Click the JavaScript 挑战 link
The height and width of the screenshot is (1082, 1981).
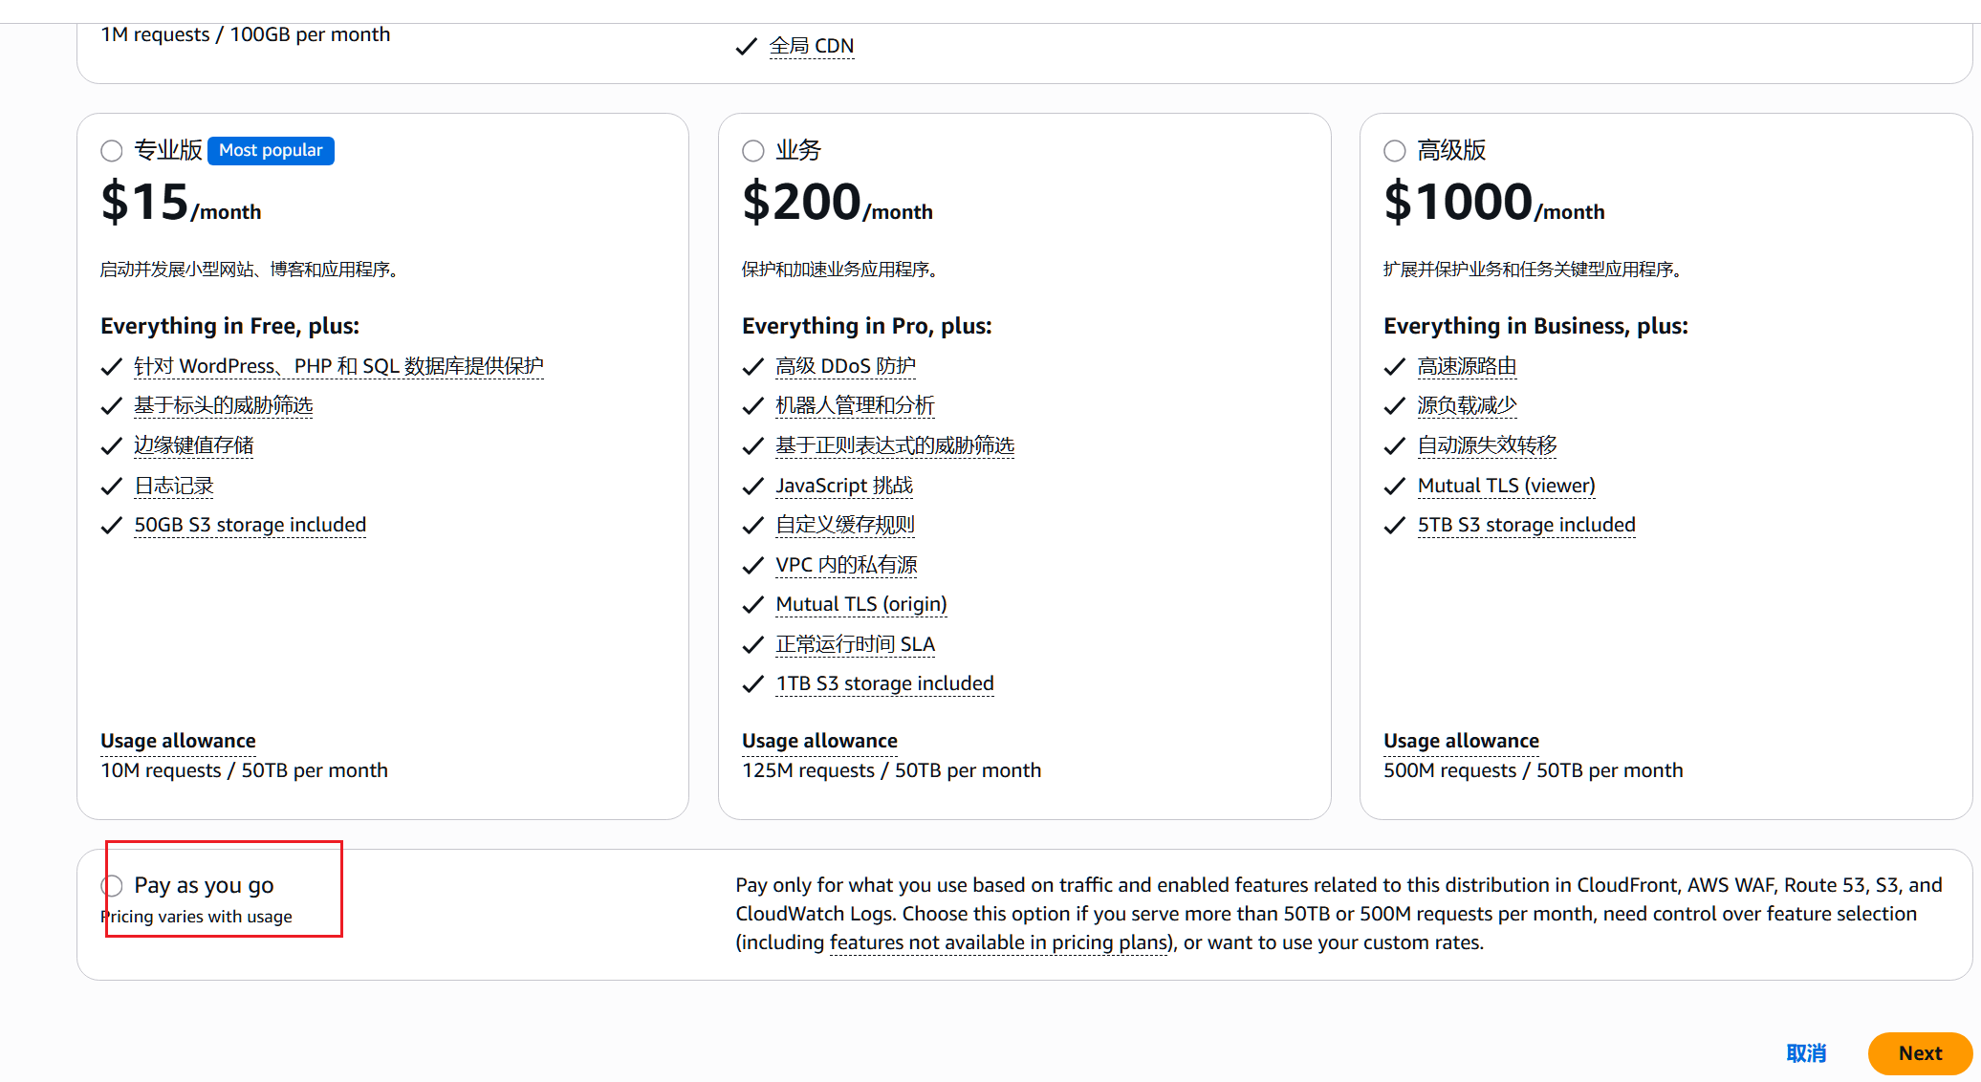tap(844, 486)
